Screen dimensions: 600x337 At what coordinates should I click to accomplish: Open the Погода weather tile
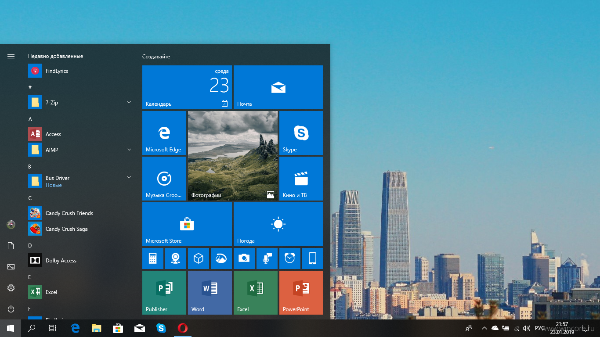tap(278, 224)
